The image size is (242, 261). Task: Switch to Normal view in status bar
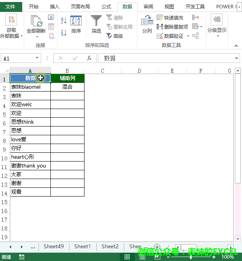127,257
